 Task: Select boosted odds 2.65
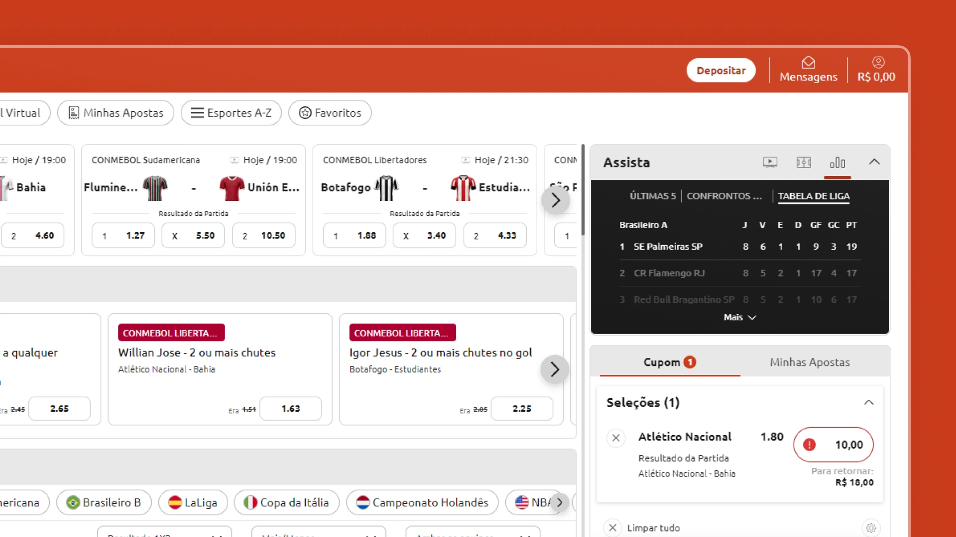59,408
